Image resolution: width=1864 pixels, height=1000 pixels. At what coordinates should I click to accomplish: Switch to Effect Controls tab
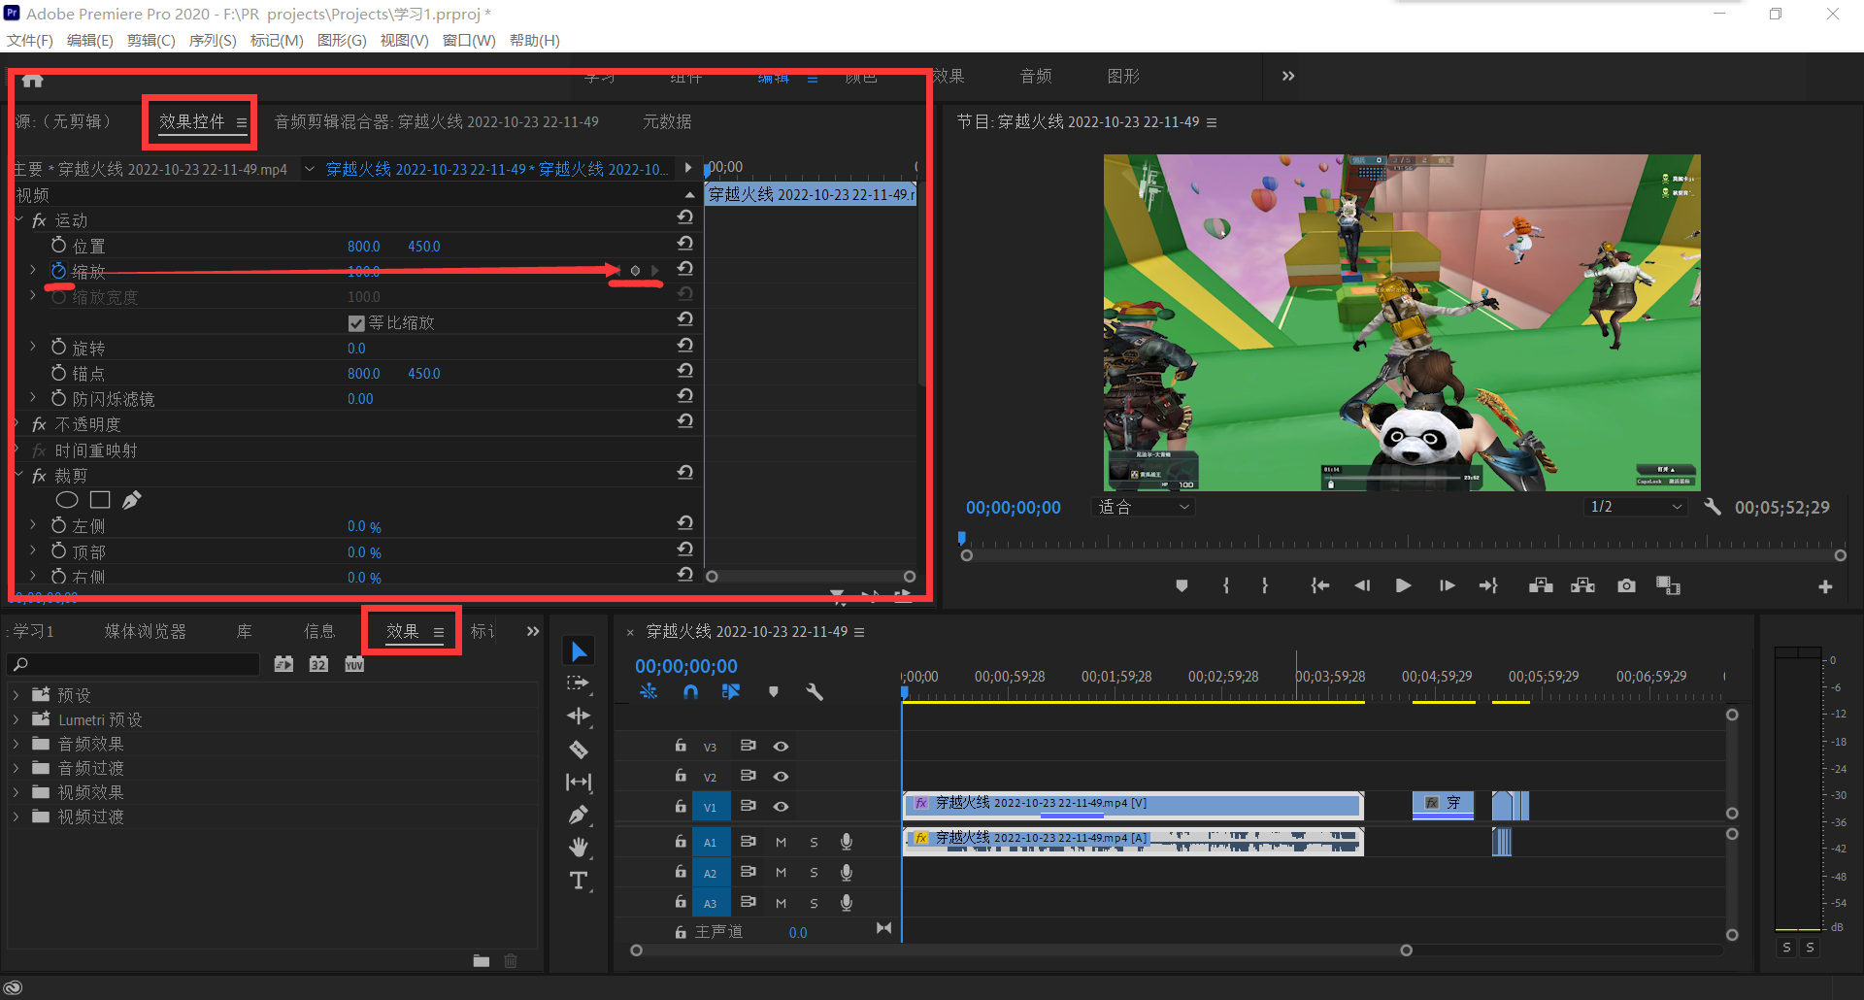[191, 121]
